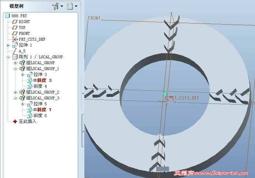Select the 拉伸 1 feature label
Image resolution: width=255 pixels, height=178 pixels.
[x=25, y=45]
